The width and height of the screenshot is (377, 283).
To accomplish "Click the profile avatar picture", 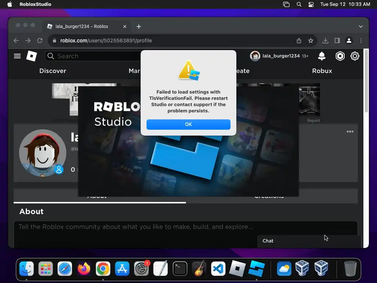I will point(43,153).
